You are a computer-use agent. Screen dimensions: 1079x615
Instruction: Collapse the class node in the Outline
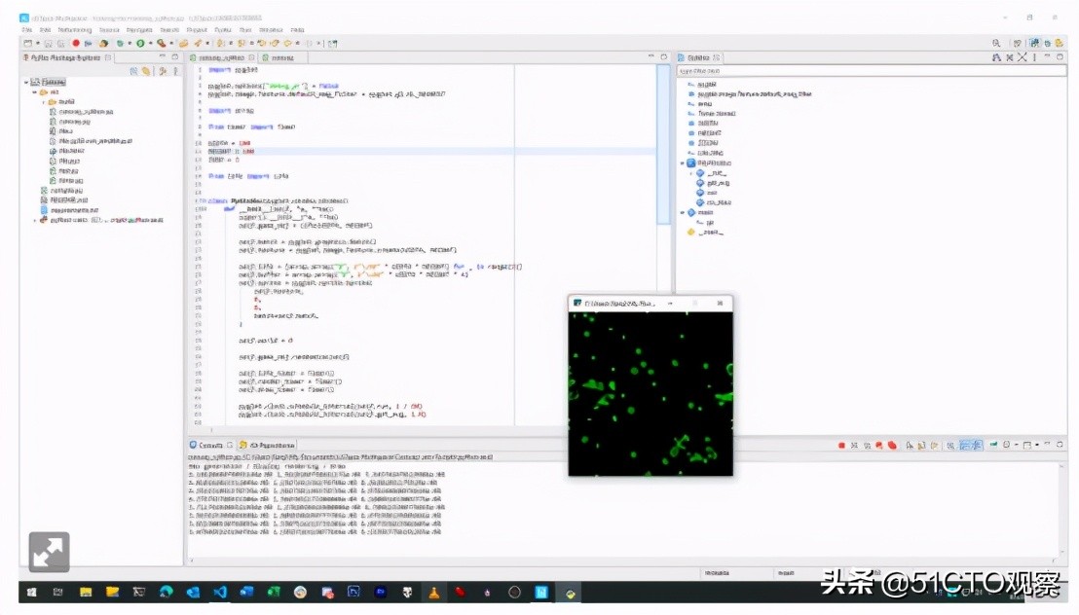(683, 163)
